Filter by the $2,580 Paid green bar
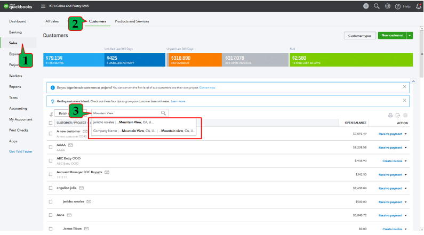The width and height of the screenshot is (424, 235). click(351, 60)
